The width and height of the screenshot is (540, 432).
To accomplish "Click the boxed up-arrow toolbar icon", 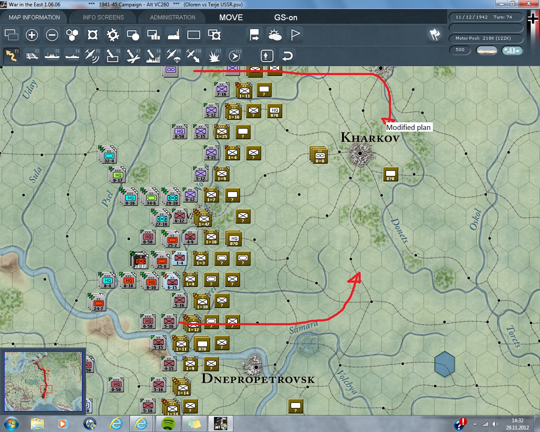I will tap(267, 56).
